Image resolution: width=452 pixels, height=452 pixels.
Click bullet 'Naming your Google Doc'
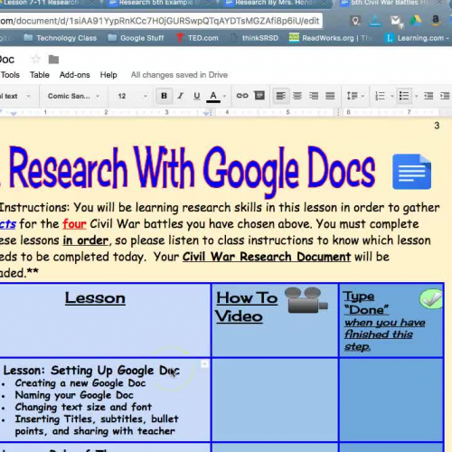74,395
